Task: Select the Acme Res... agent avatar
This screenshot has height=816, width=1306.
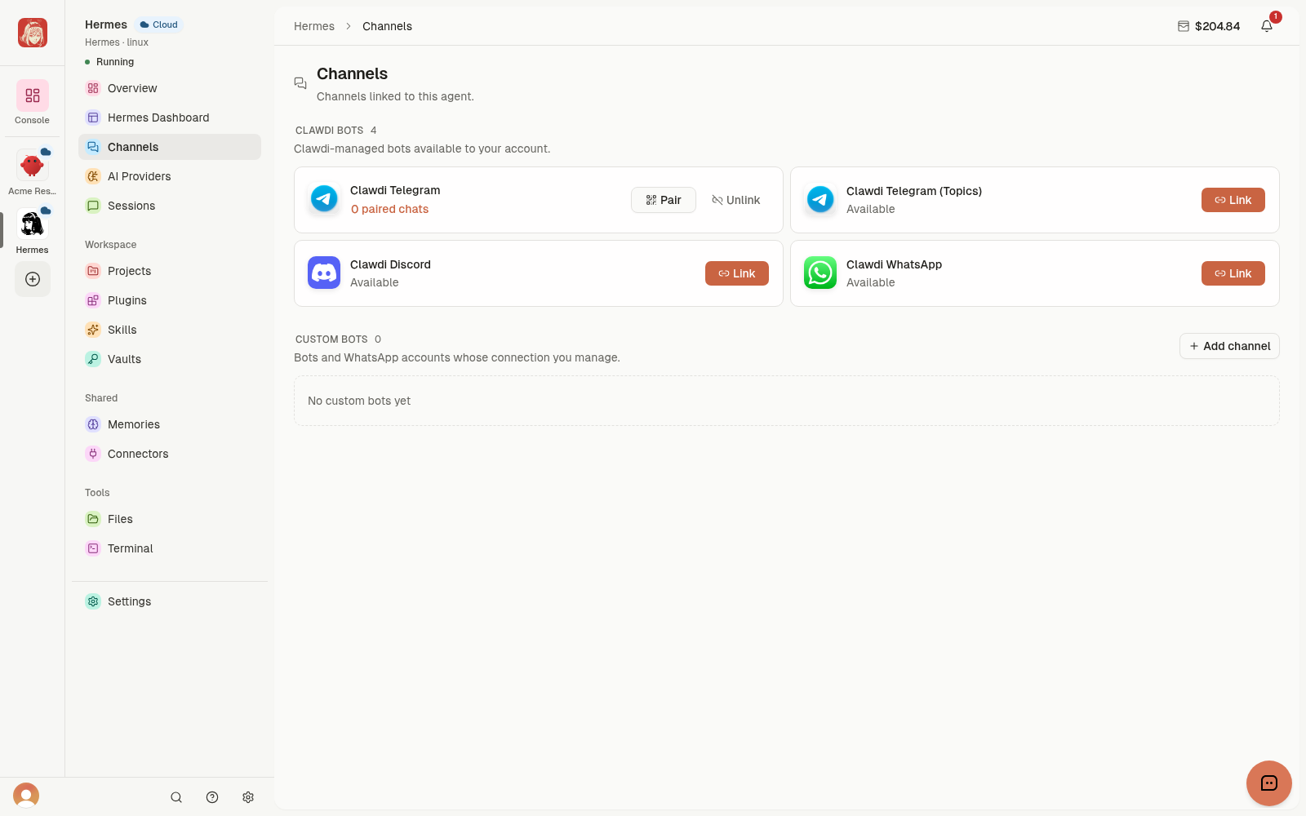Action: (33, 165)
